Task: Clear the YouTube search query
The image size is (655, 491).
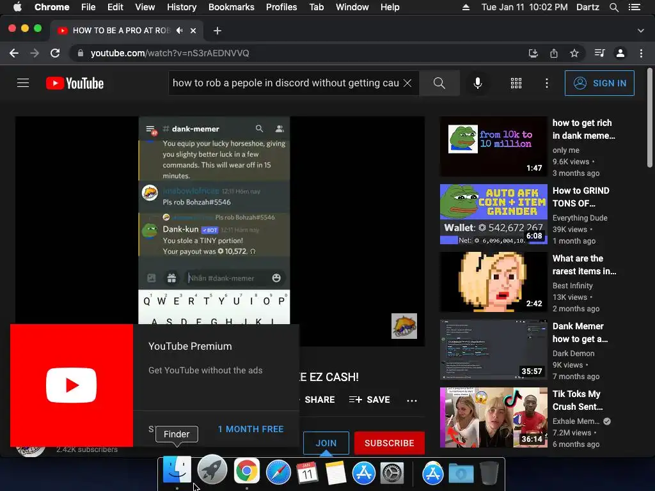Action: point(407,83)
